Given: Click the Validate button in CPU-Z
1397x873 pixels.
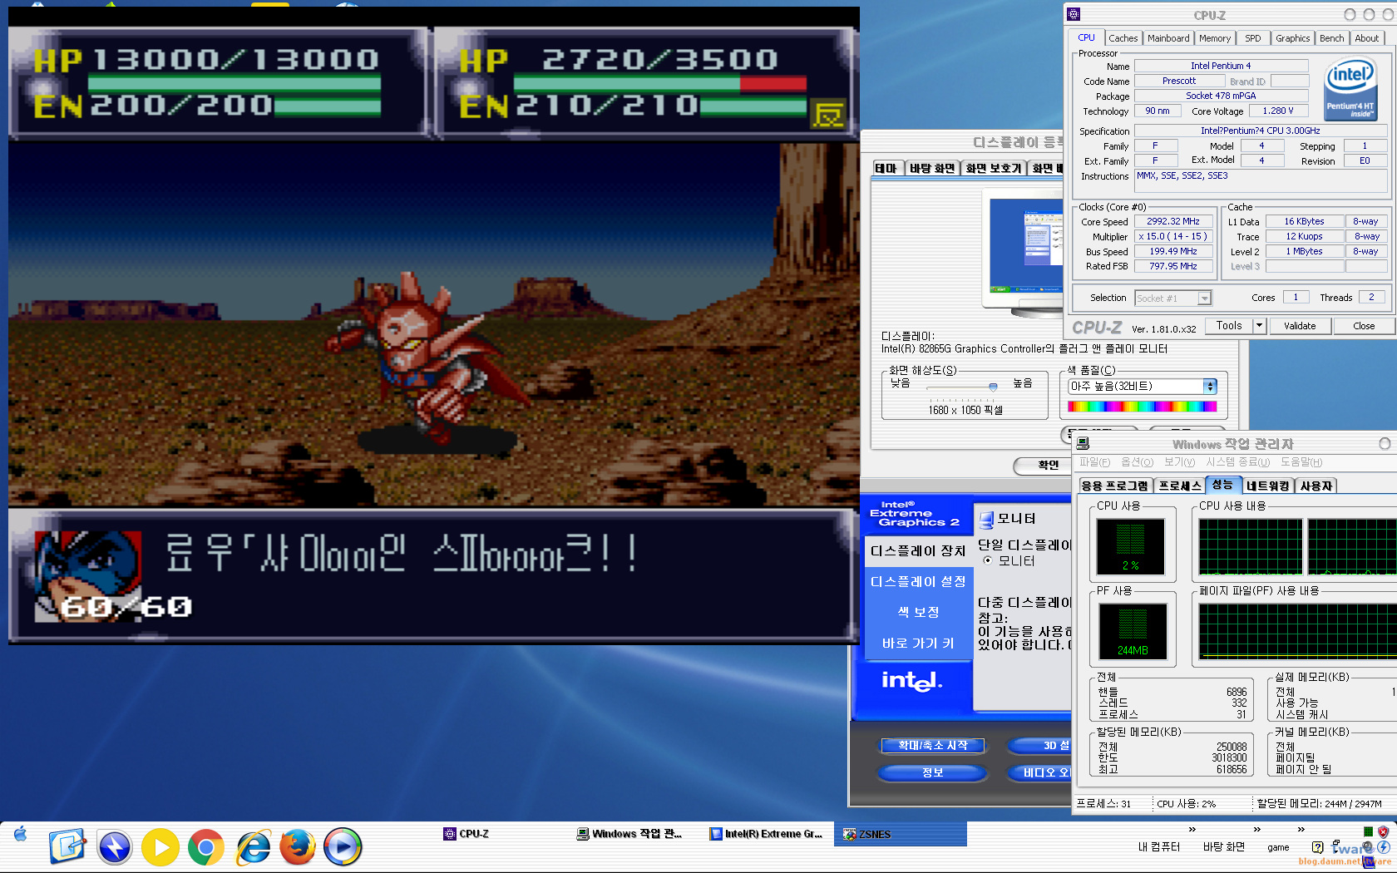Looking at the screenshot, I should (1299, 326).
